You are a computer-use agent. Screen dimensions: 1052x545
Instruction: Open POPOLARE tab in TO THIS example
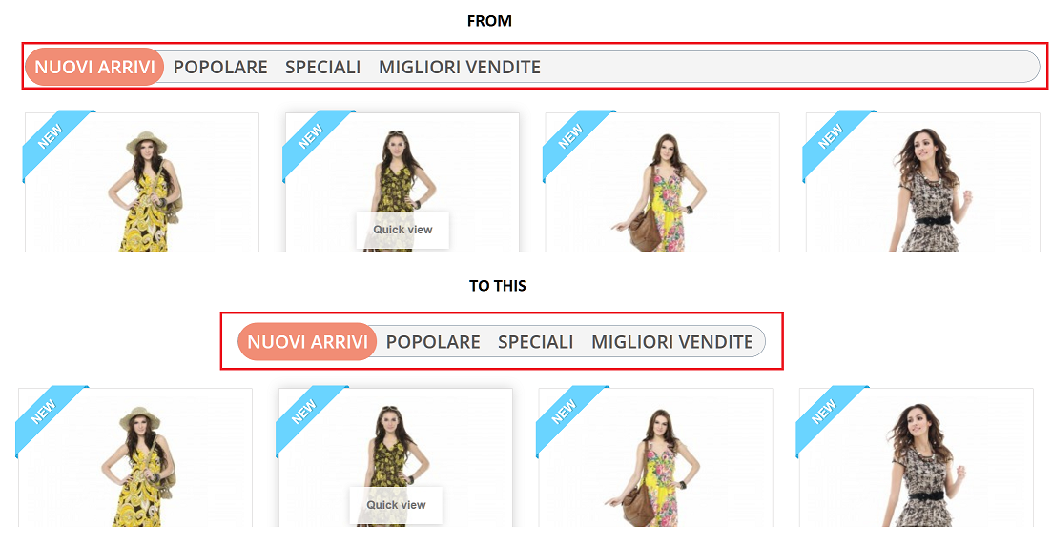[x=433, y=342]
